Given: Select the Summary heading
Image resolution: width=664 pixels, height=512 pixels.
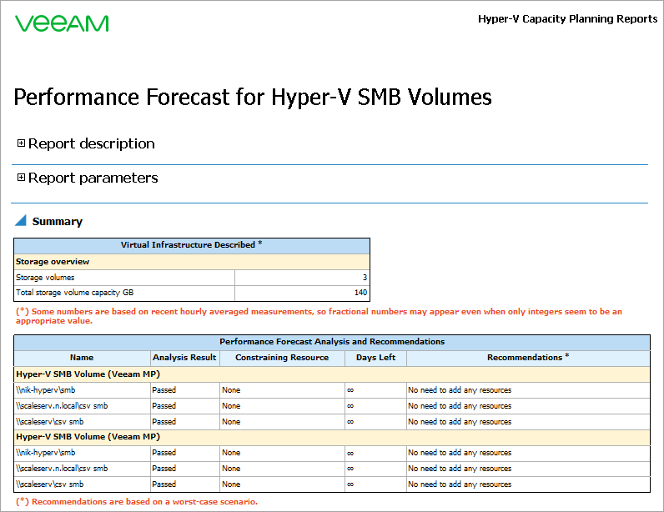Looking at the screenshot, I should (58, 222).
